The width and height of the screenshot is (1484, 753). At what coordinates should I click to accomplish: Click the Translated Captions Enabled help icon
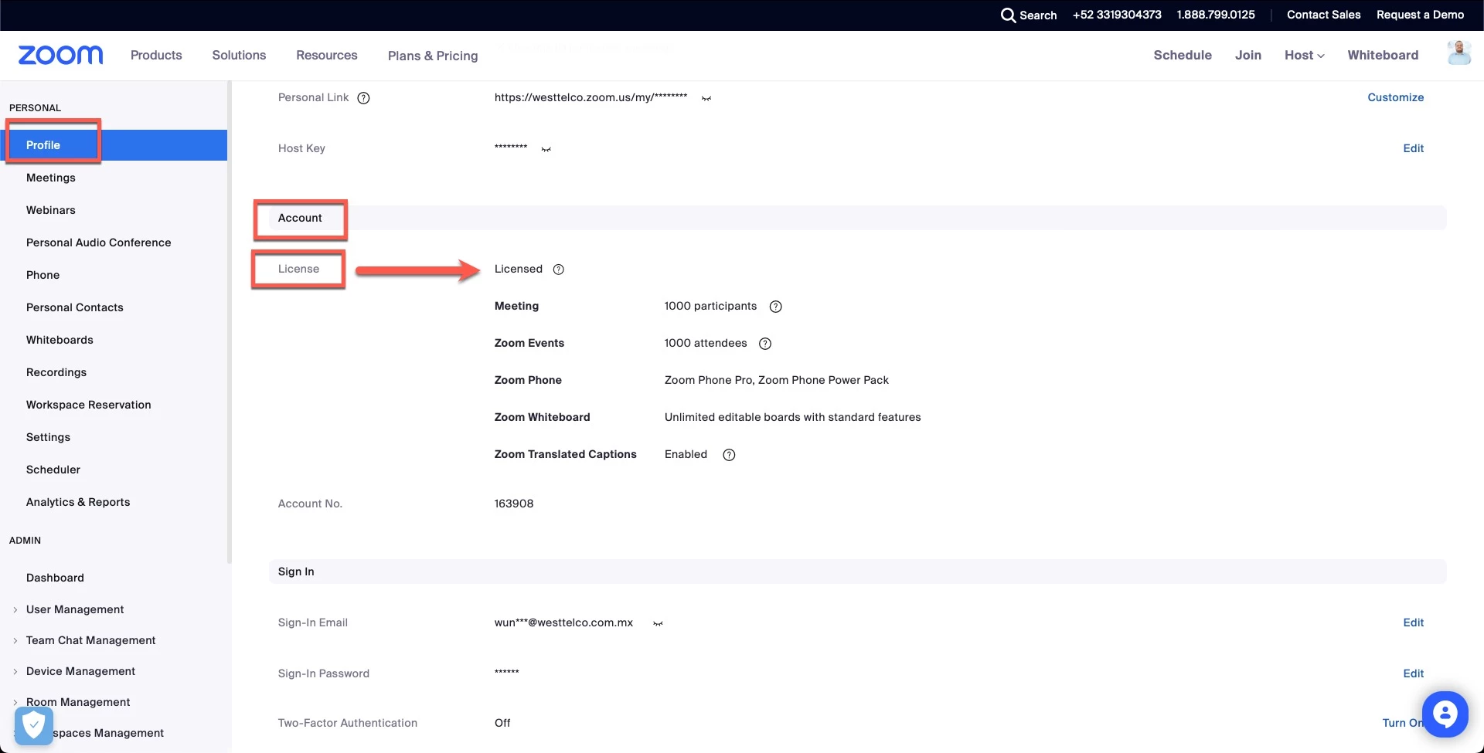pyautogui.click(x=729, y=455)
